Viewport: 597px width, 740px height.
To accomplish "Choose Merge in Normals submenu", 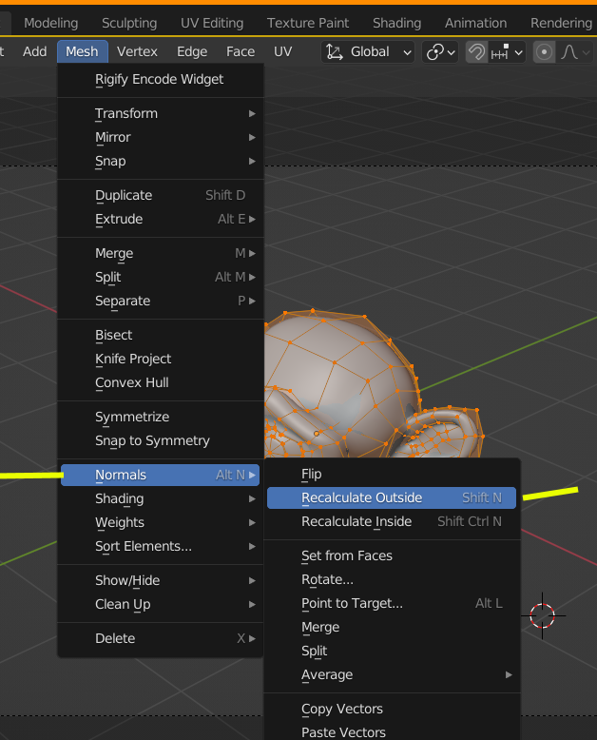I will [x=392, y=627].
